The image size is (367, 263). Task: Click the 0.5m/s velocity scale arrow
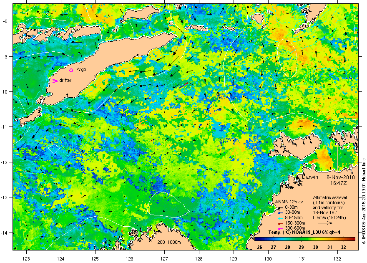pos(325,223)
